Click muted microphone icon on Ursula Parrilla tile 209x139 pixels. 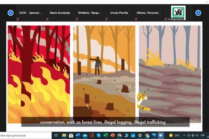(x=107, y=19)
